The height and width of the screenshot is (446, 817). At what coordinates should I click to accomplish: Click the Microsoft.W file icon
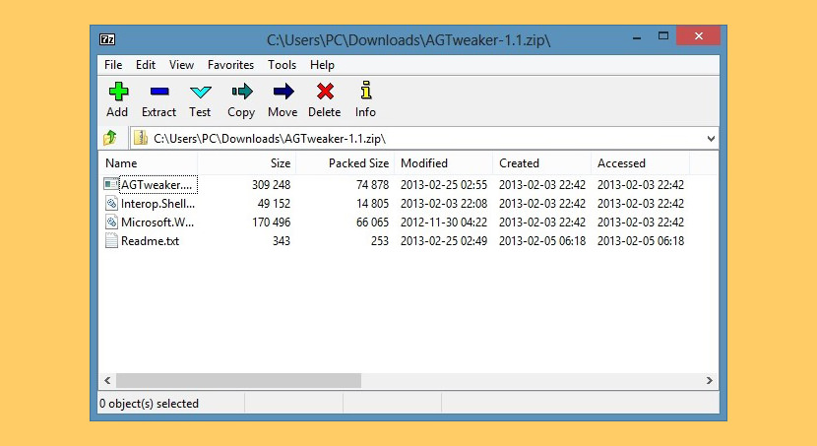111,222
